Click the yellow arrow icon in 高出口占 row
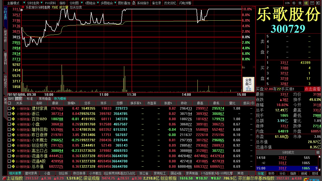This screenshot has height=181, width=322. pos(13,151)
